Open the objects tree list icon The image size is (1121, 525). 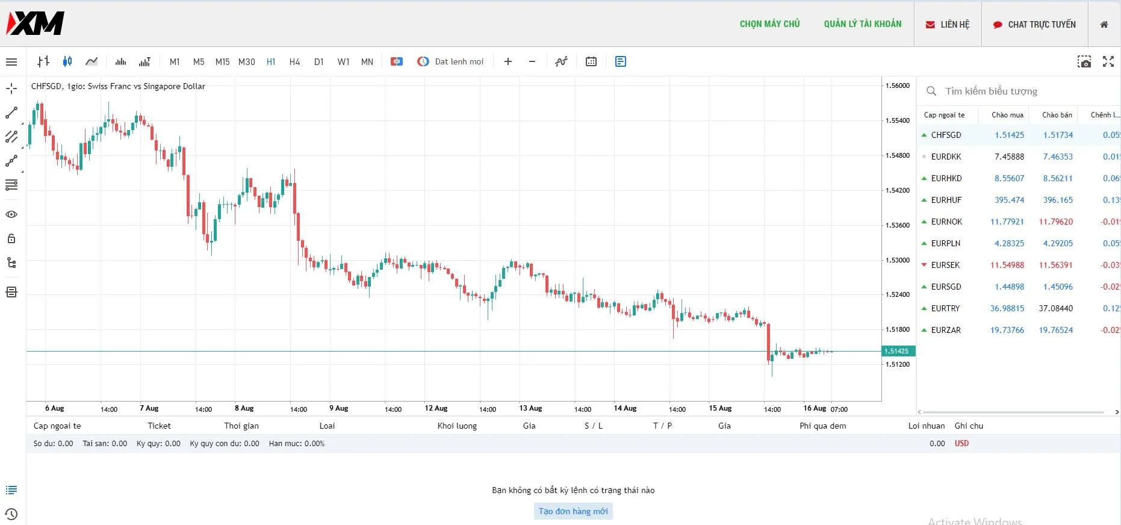[11, 262]
